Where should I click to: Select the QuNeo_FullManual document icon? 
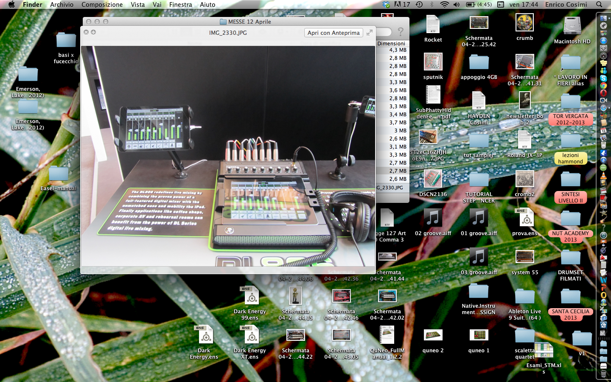click(x=387, y=335)
